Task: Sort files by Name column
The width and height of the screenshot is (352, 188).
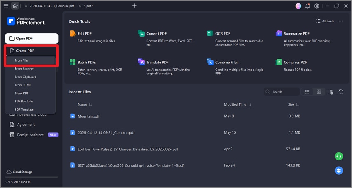Action: [84, 104]
